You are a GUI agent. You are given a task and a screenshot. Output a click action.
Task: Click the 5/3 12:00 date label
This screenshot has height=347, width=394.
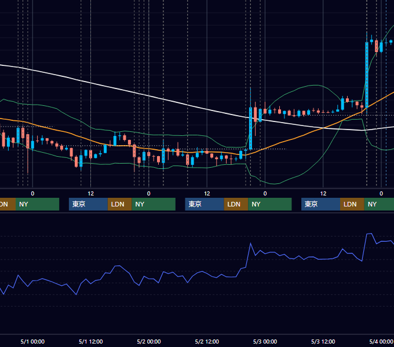coord(323,341)
